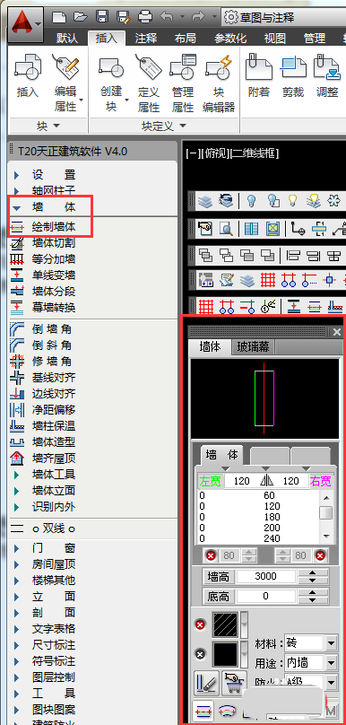Select straight wall drawing mode icon
346x725 pixels.
point(203,711)
